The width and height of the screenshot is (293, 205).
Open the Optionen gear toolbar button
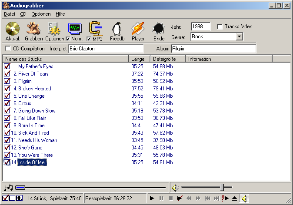point(55,31)
